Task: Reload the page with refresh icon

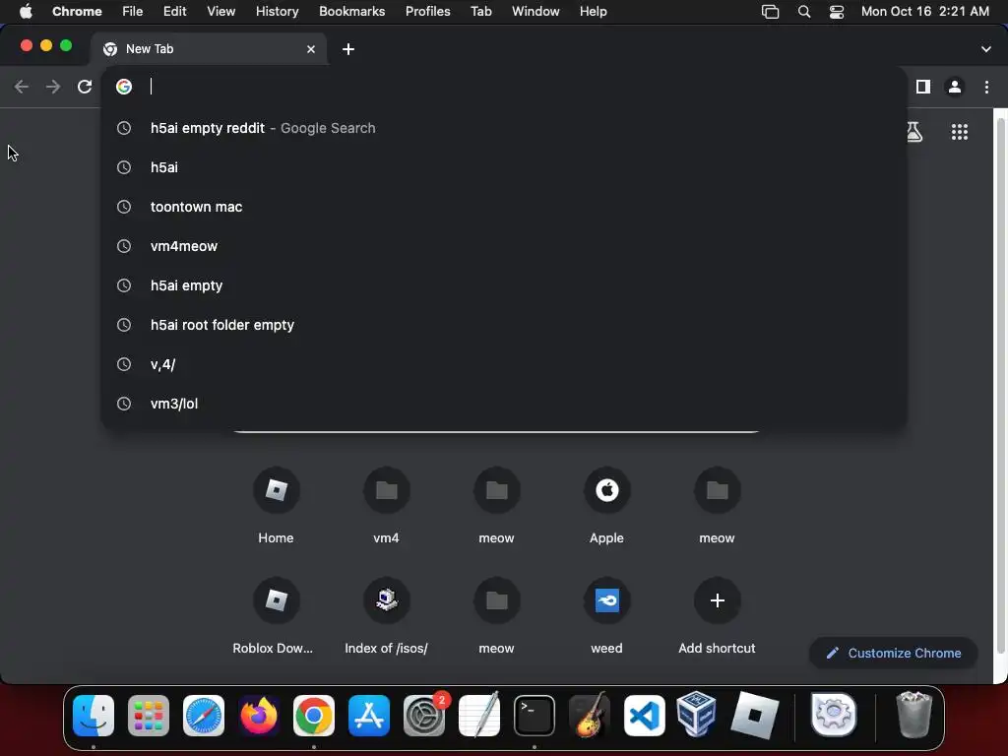Action: pos(85,87)
